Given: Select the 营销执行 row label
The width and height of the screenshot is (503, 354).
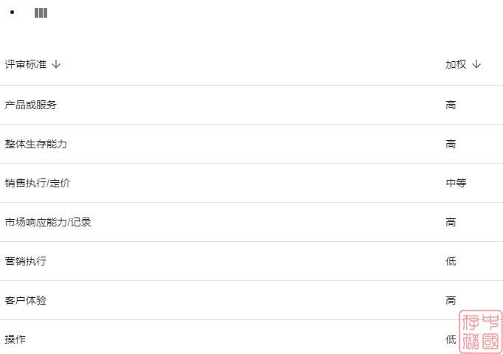Looking at the screenshot, I should 25,261.
